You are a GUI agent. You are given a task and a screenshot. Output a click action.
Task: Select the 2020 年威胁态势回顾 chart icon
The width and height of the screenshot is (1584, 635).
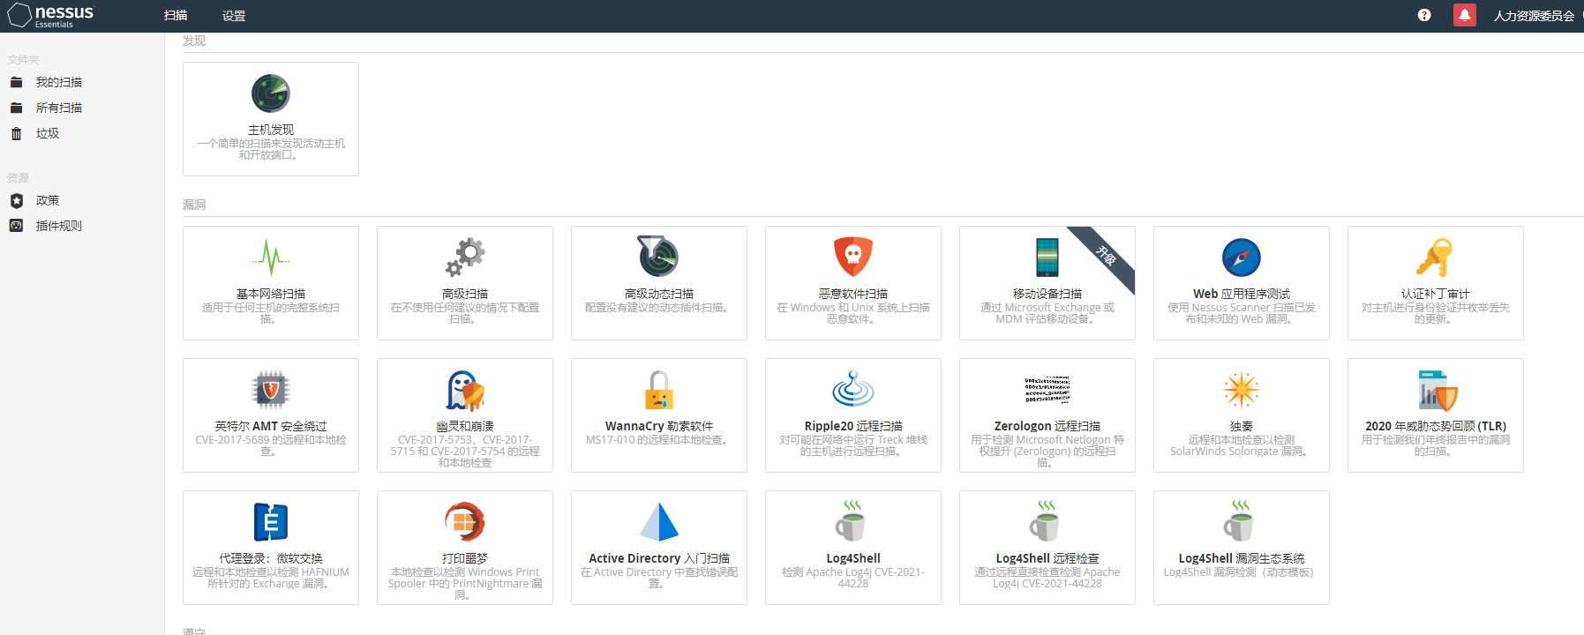point(1438,391)
